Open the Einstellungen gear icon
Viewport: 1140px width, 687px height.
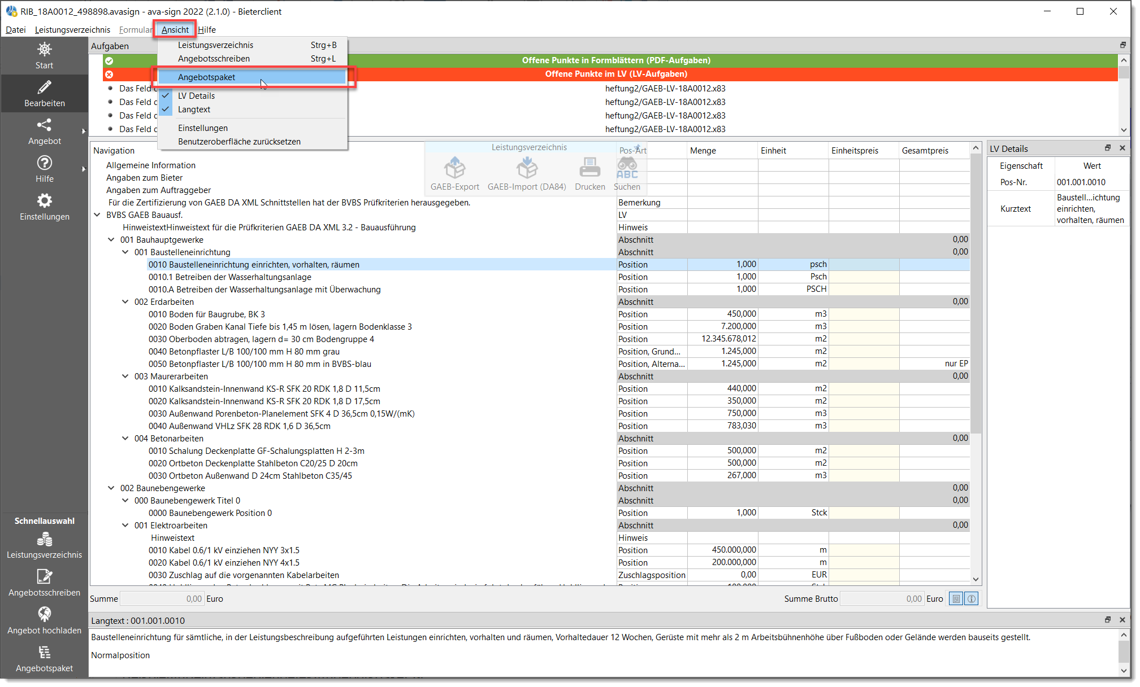tap(44, 200)
